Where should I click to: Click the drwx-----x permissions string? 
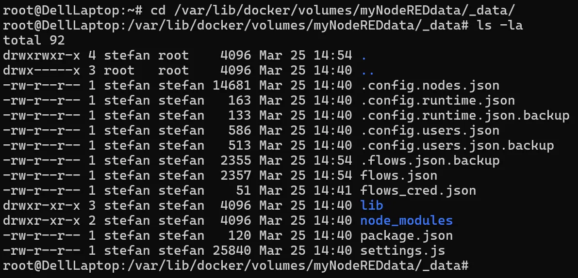click(42, 71)
